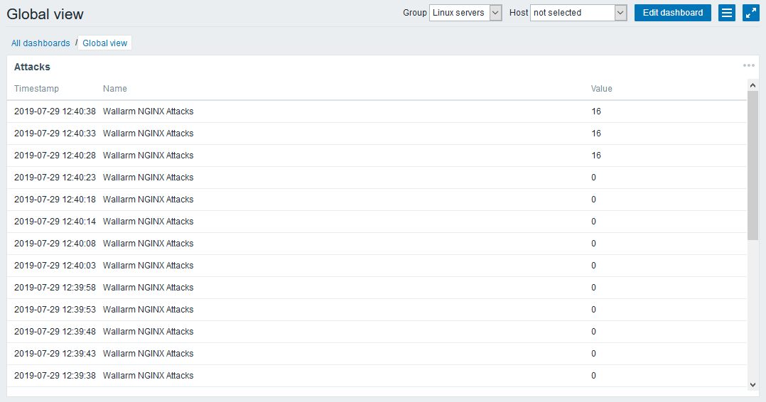Click the Attacks widget title

click(x=32, y=67)
